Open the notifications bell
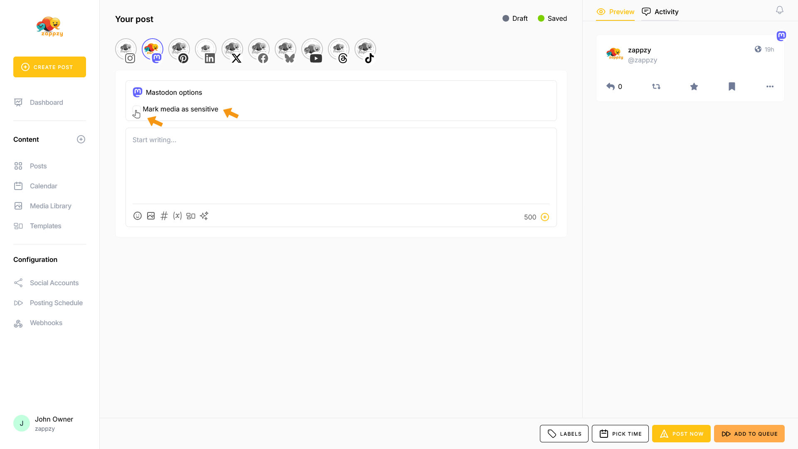Image resolution: width=798 pixels, height=449 pixels. pyautogui.click(x=780, y=10)
